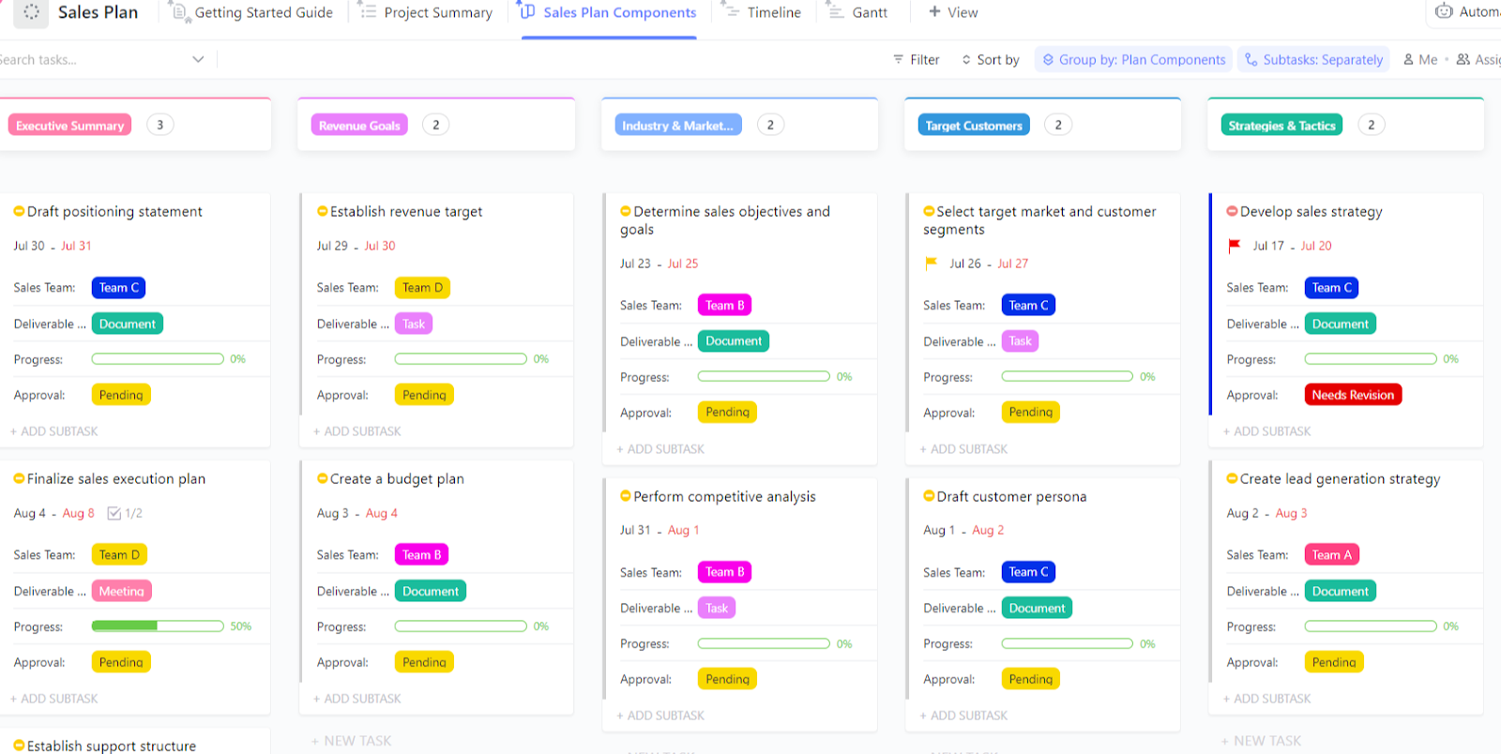Click the Revenue Goals column label
The width and height of the screenshot is (1501, 754).
359,126
